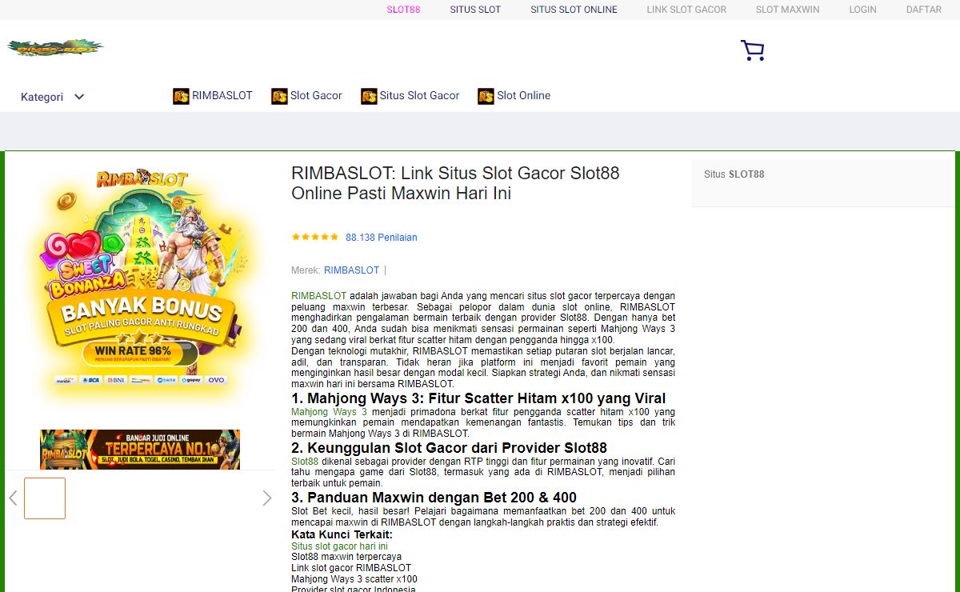The width and height of the screenshot is (960, 592).
Task: Click the product title RIMBASLOT Link Situs heading
Action: click(455, 183)
